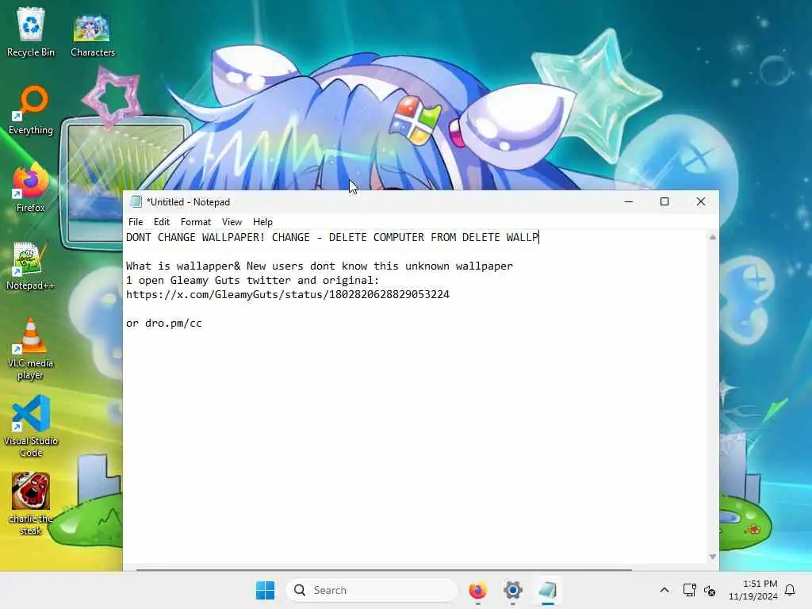Click the "*Untitled - Notepad" title text
Viewport: 812px width, 609px height.
tap(188, 202)
